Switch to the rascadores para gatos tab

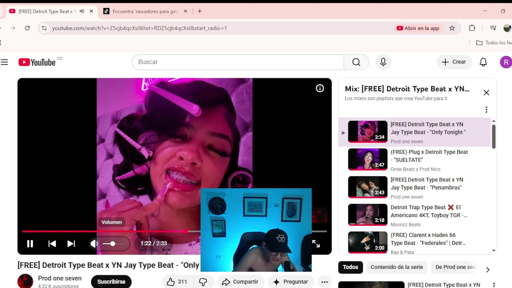pyautogui.click(x=145, y=11)
